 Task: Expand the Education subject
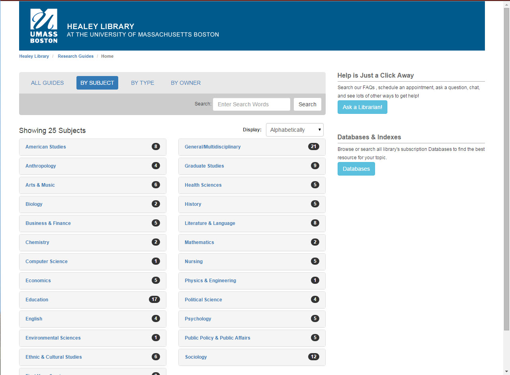point(93,300)
